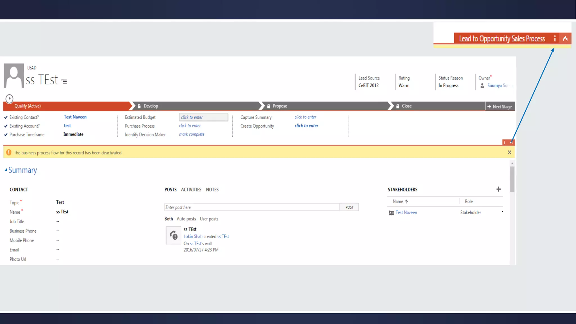
Task: Switch to the Activities tab
Action: tap(191, 190)
